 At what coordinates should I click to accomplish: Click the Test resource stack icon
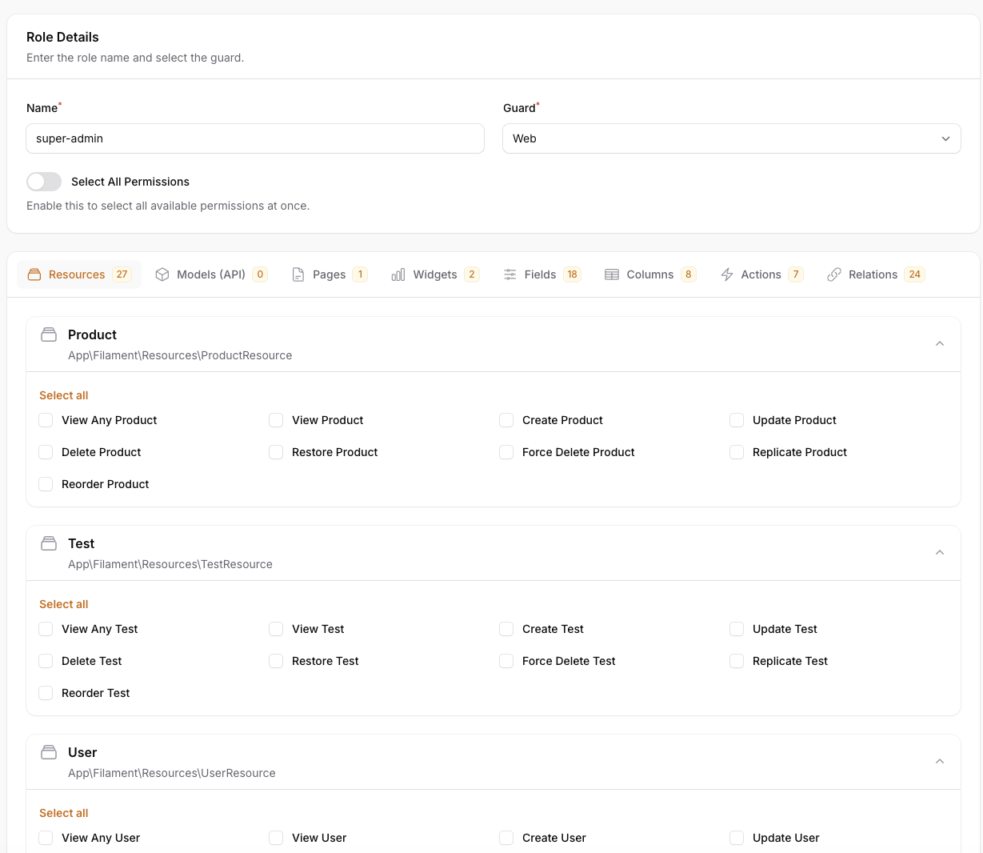[49, 543]
